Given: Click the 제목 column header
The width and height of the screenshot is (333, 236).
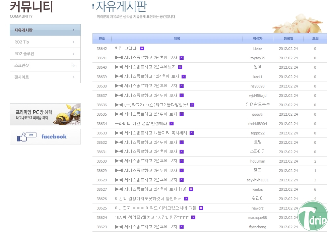Looking at the screenshot, I should click(177, 39).
